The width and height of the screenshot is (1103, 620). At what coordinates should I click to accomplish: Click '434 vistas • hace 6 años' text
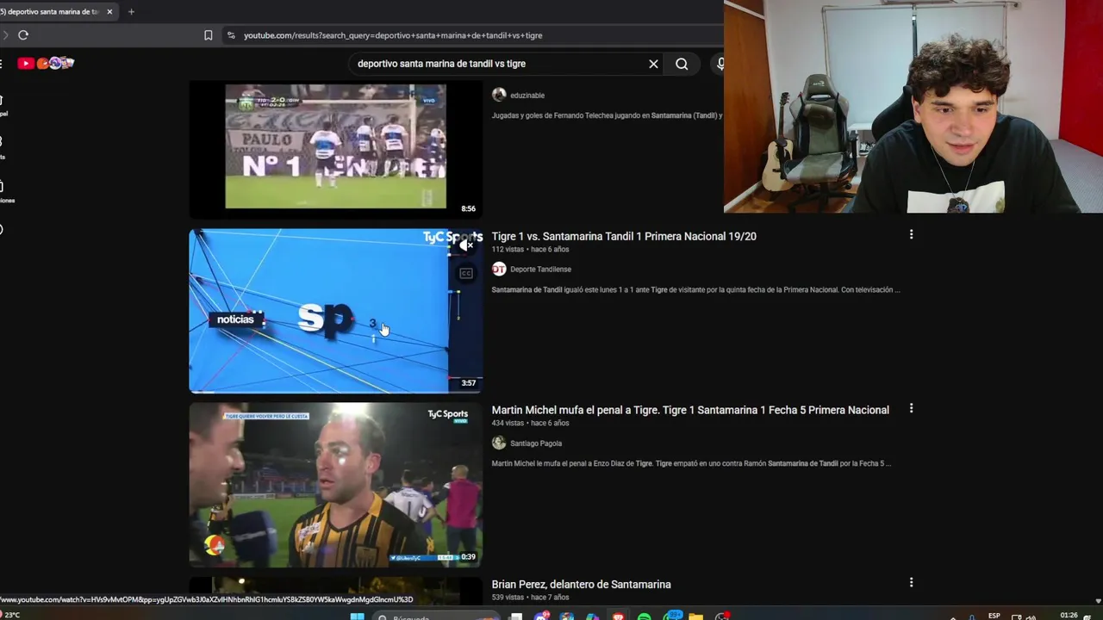pos(530,424)
